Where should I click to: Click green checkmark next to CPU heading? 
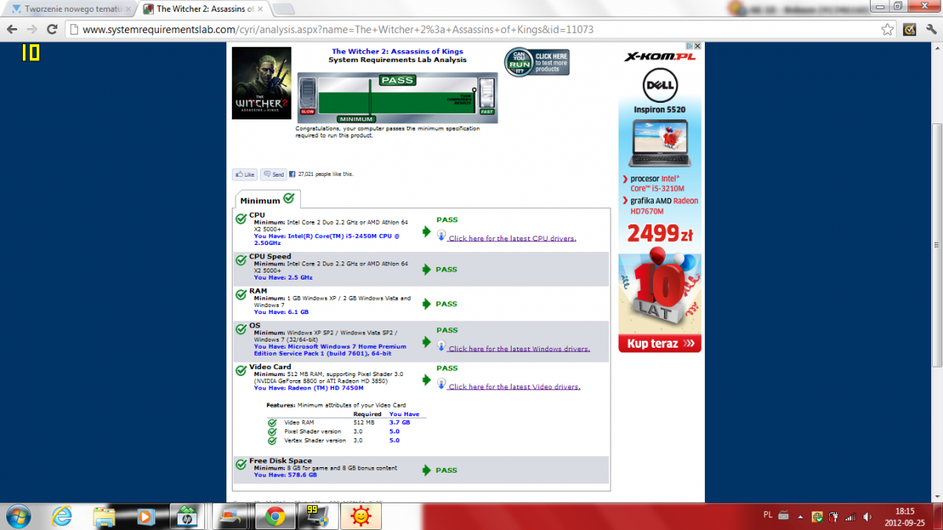point(241,218)
